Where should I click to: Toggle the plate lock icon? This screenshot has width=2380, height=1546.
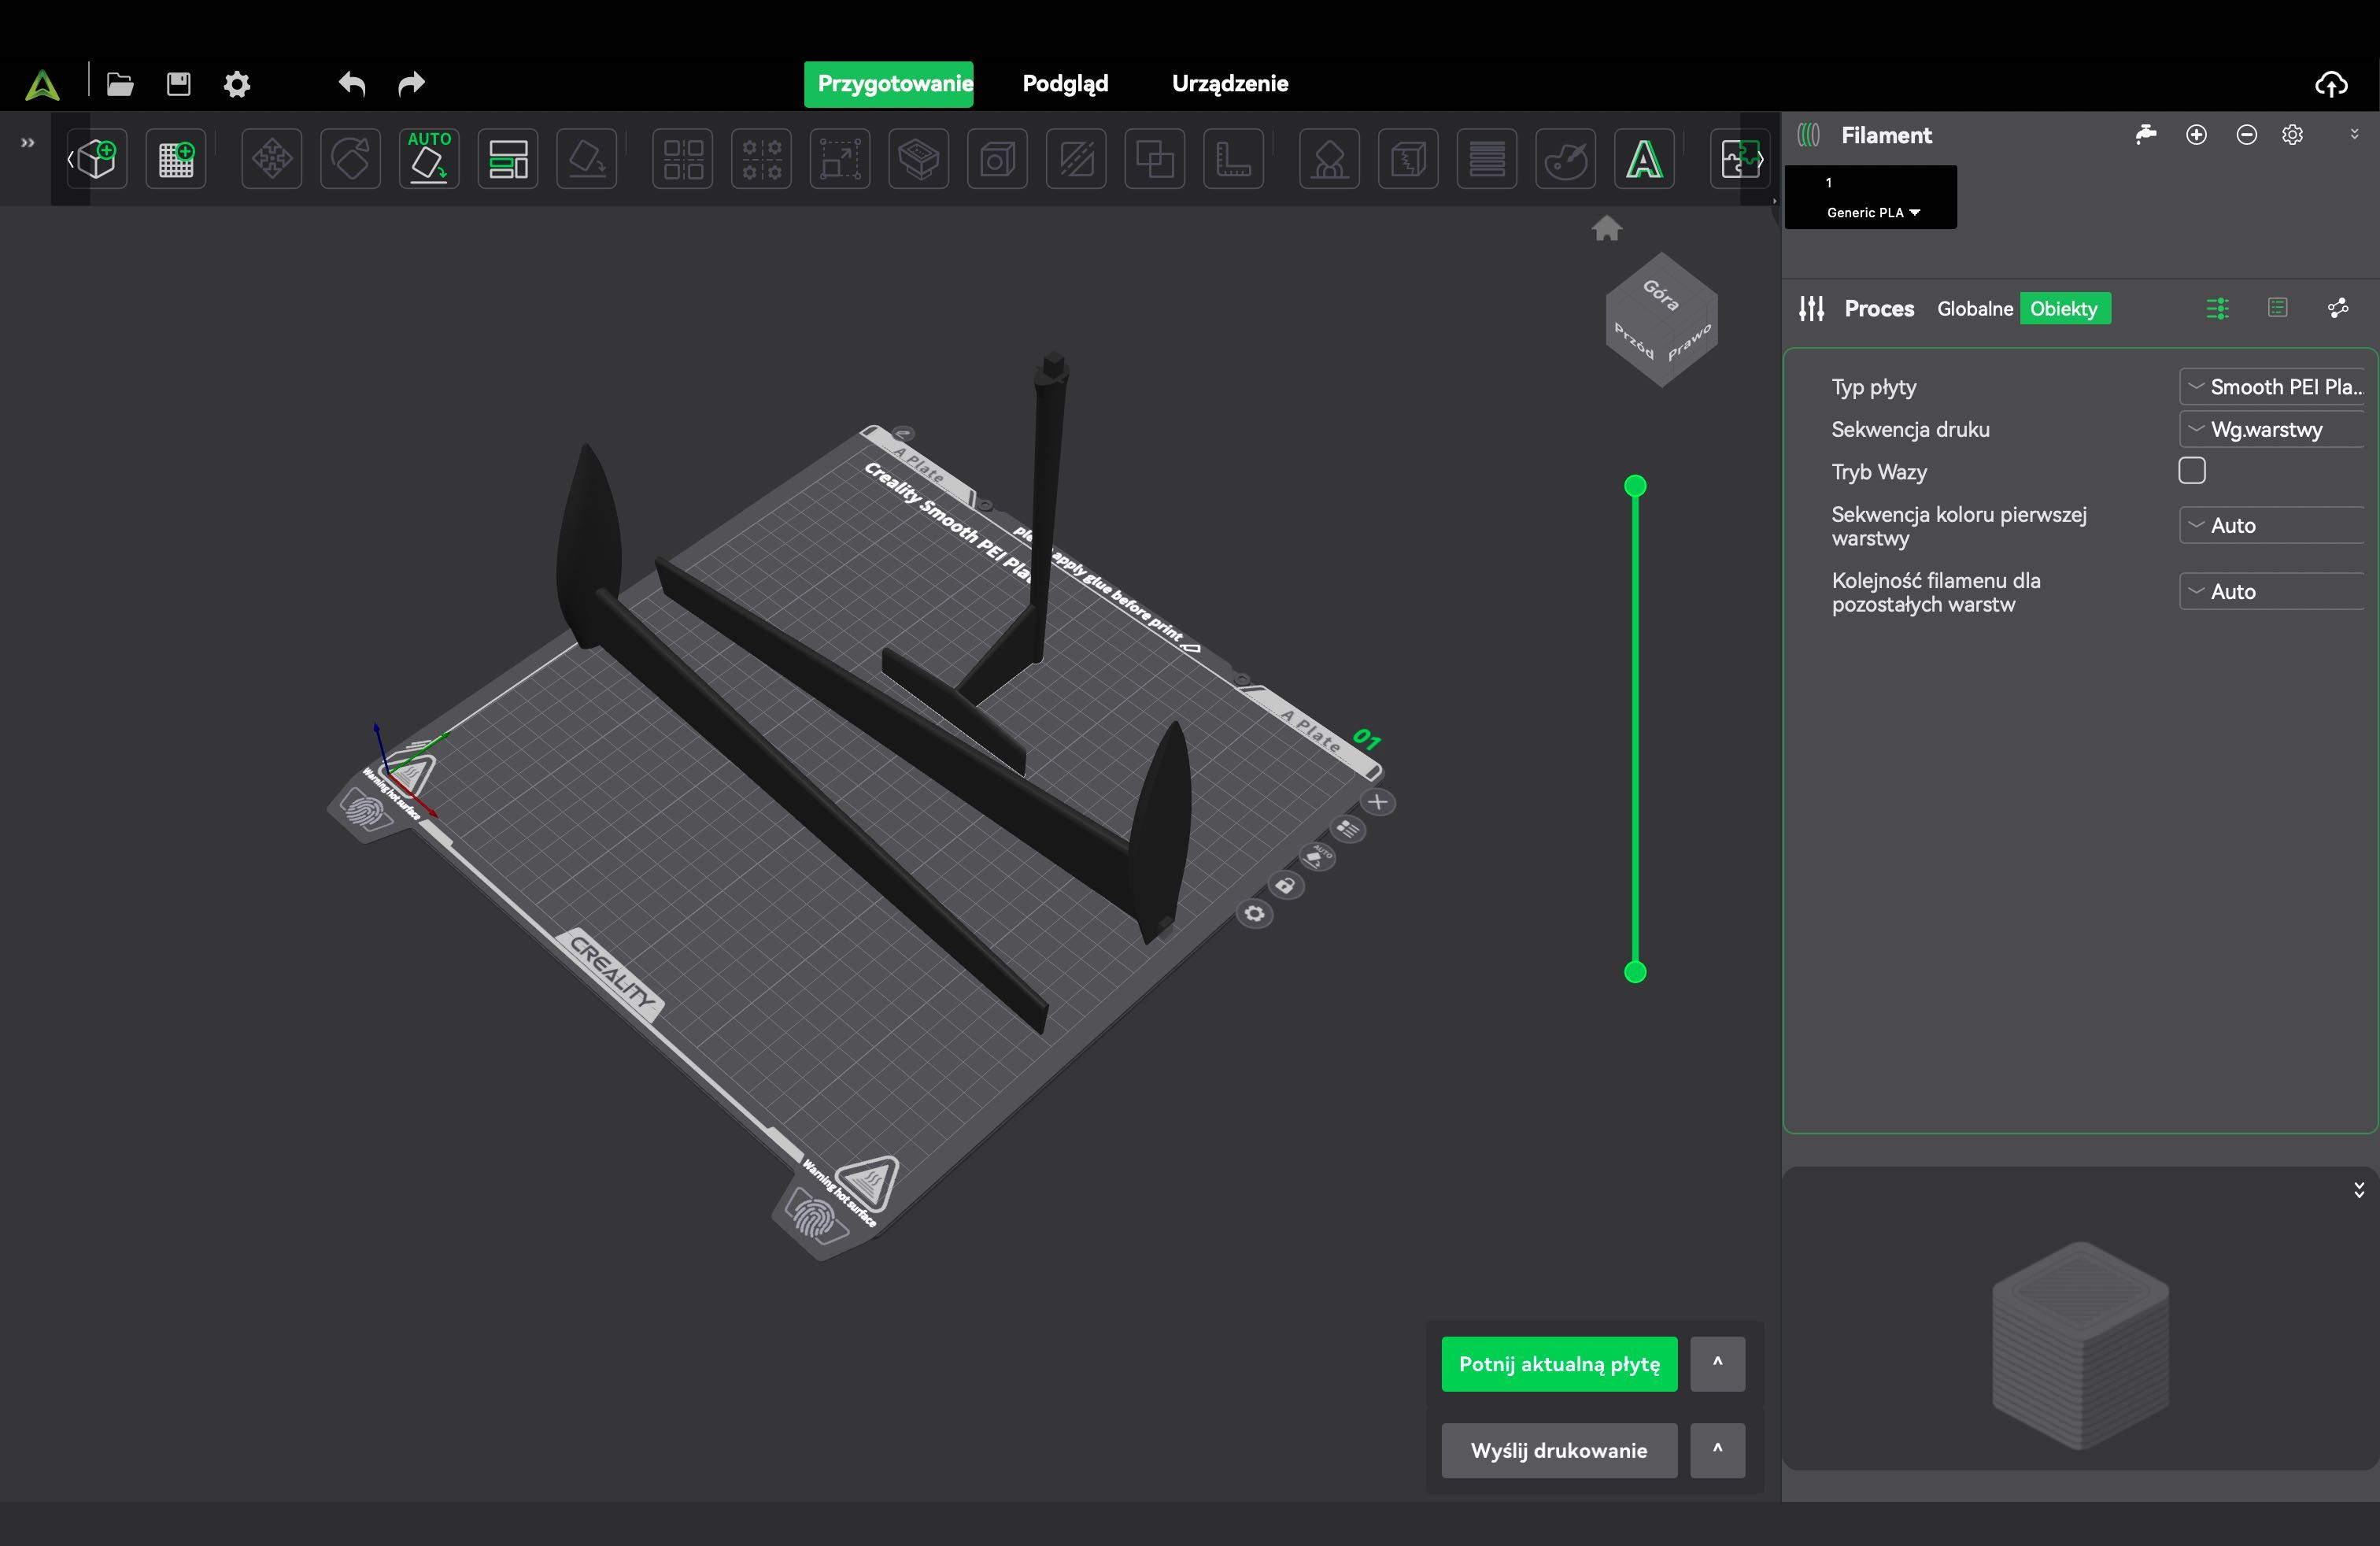(x=1286, y=885)
